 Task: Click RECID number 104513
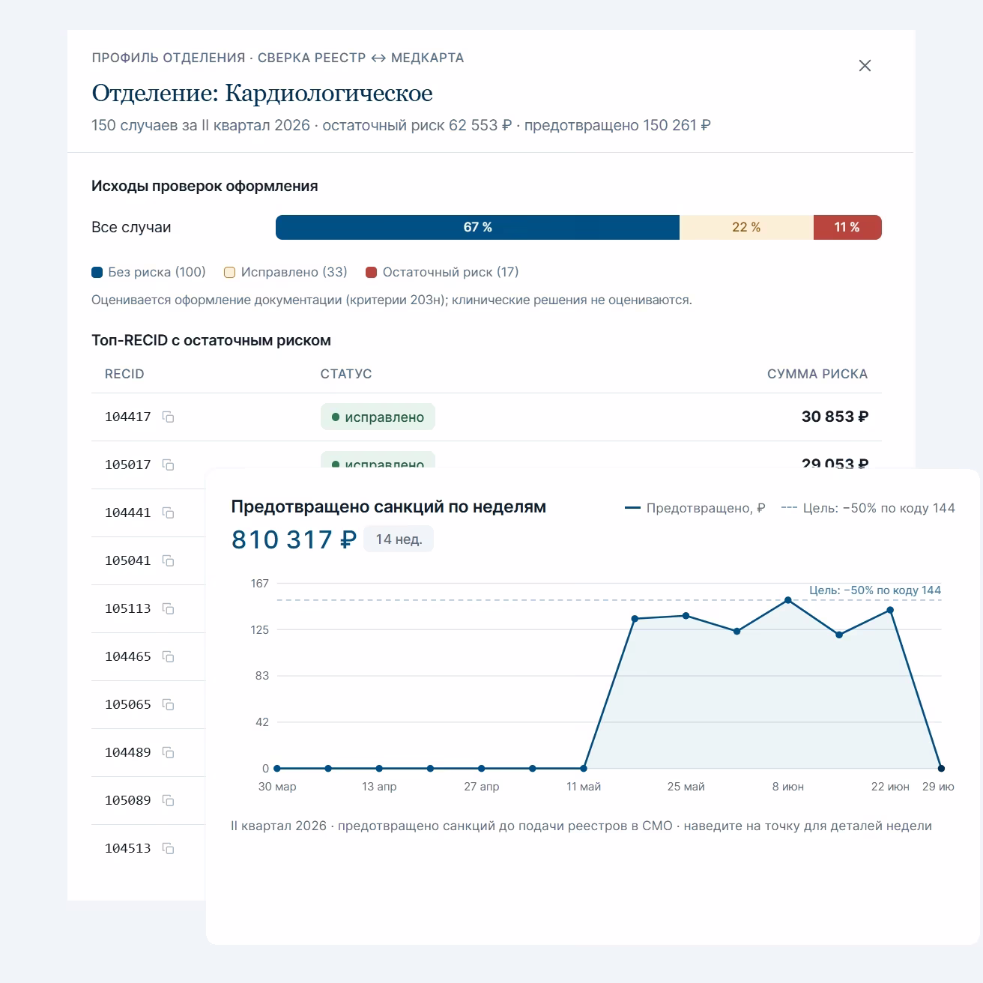coord(128,848)
